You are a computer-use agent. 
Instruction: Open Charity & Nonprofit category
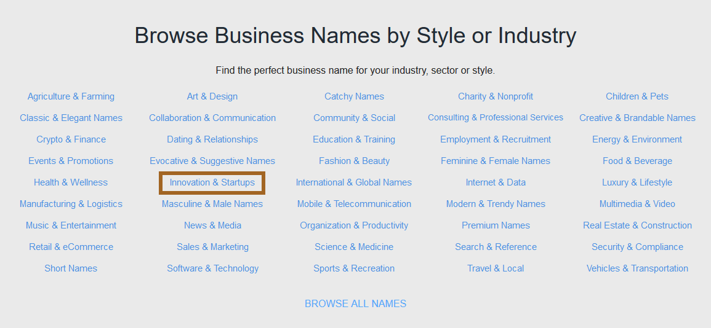click(496, 96)
